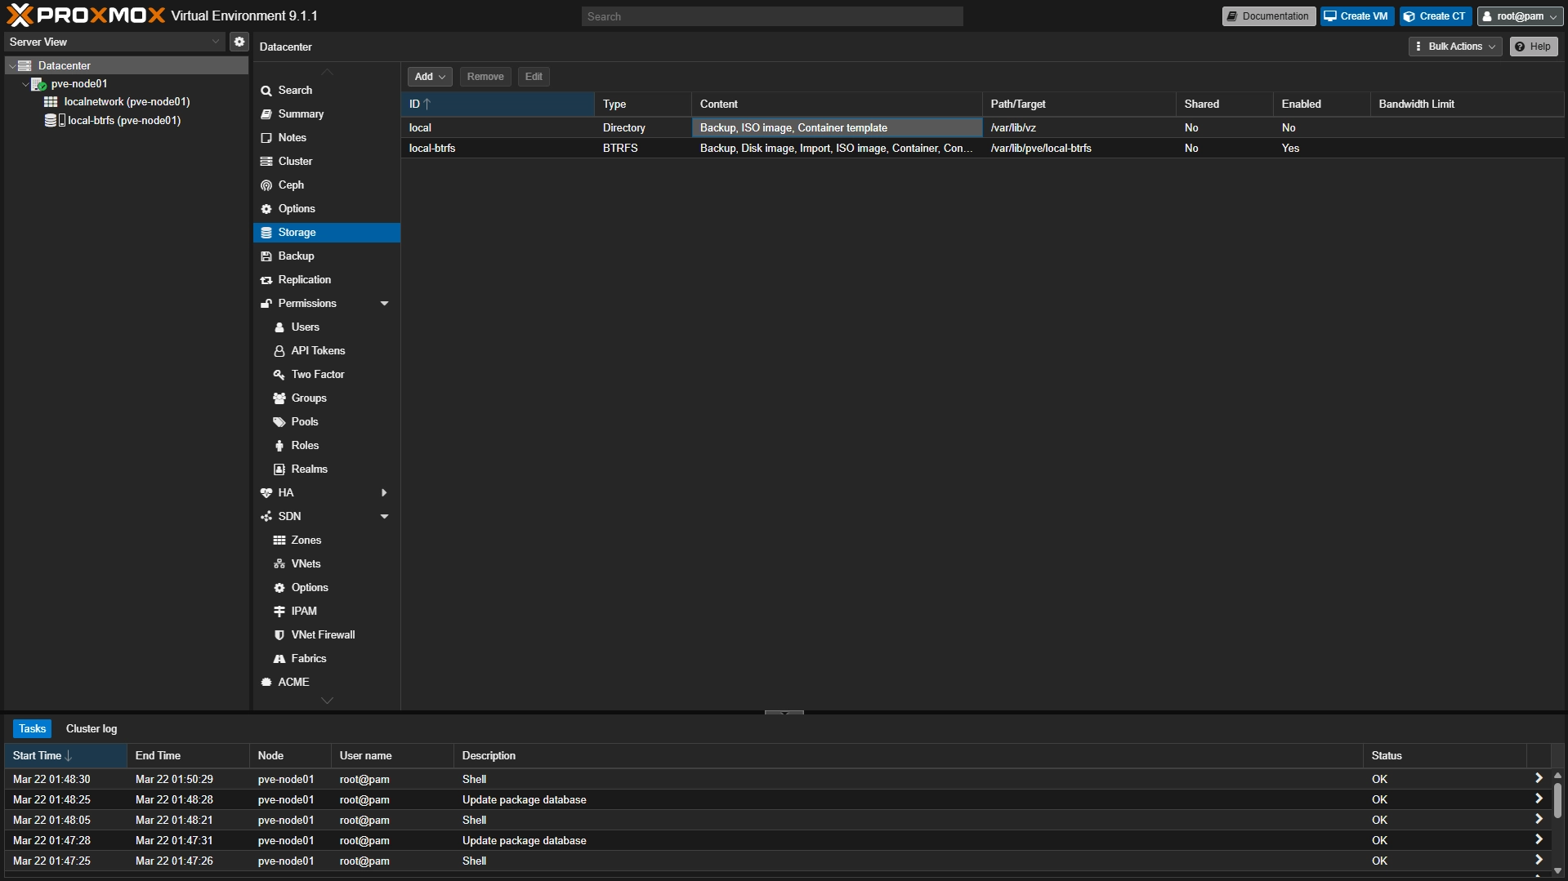The height and width of the screenshot is (881, 1568).
Task: Click the Roles figure icon
Action: (279, 446)
